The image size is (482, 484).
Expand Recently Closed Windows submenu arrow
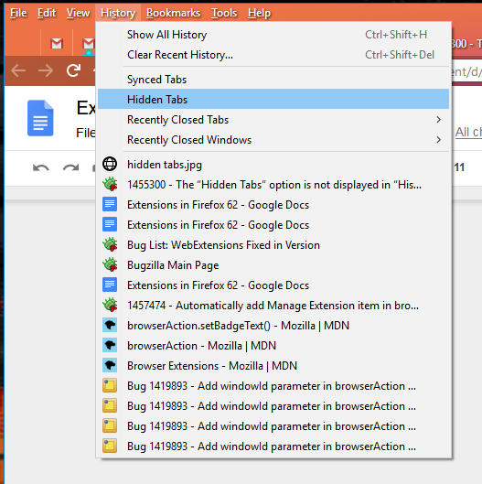(438, 139)
